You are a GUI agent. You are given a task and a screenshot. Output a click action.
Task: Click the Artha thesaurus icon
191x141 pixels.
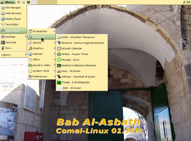pos(59,37)
